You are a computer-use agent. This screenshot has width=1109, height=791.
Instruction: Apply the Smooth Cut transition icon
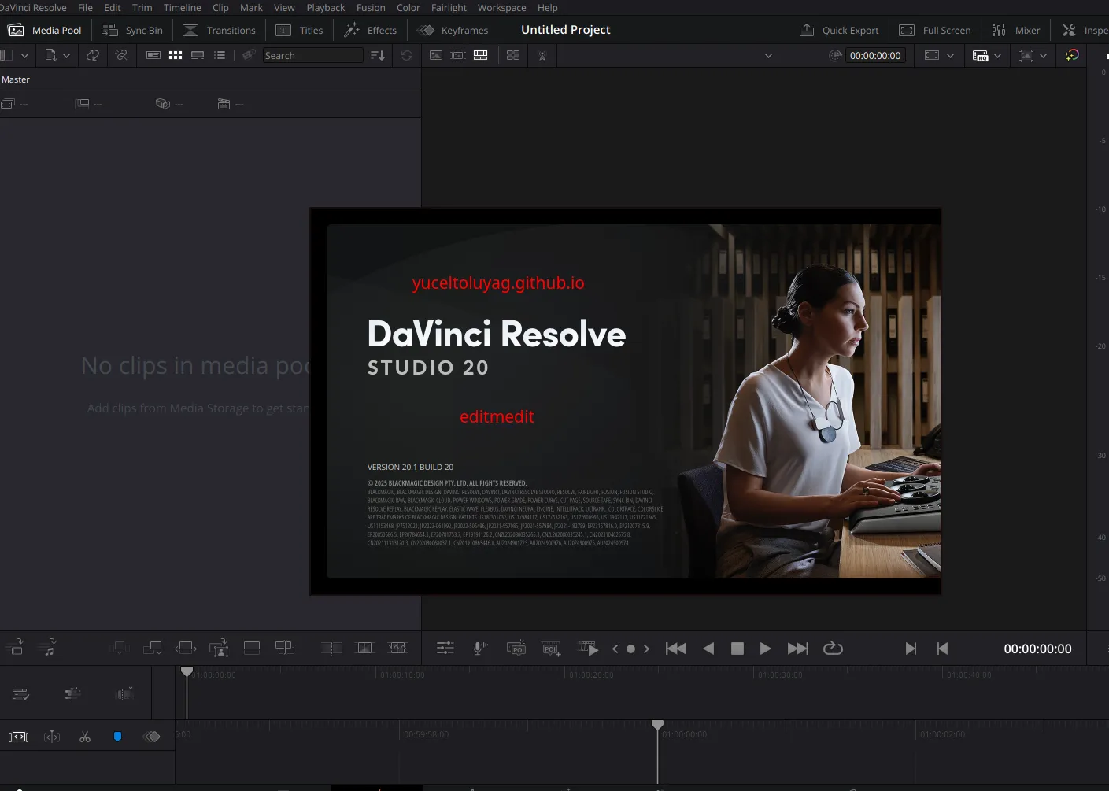397,648
